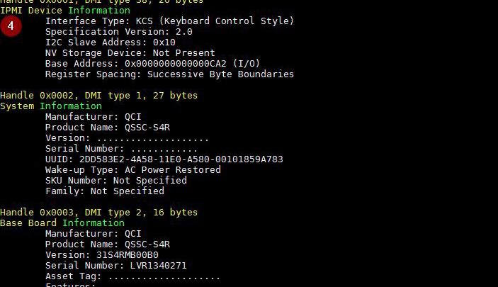Screen dimensions: 498x287
Task: Click the Base Address 0x0000000000000CA2 value
Action: pyautogui.click(x=175, y=64)
